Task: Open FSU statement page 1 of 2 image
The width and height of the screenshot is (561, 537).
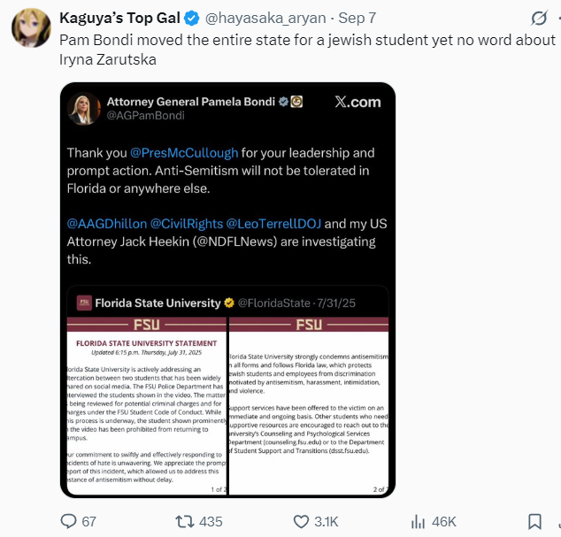Action: (146, 406)
